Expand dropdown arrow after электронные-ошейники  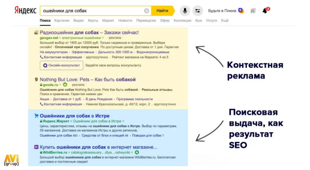[x=103, y=38]
